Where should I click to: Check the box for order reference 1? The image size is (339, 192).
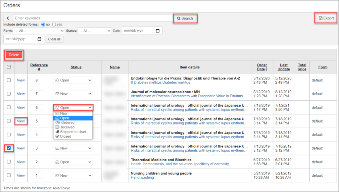9,175
